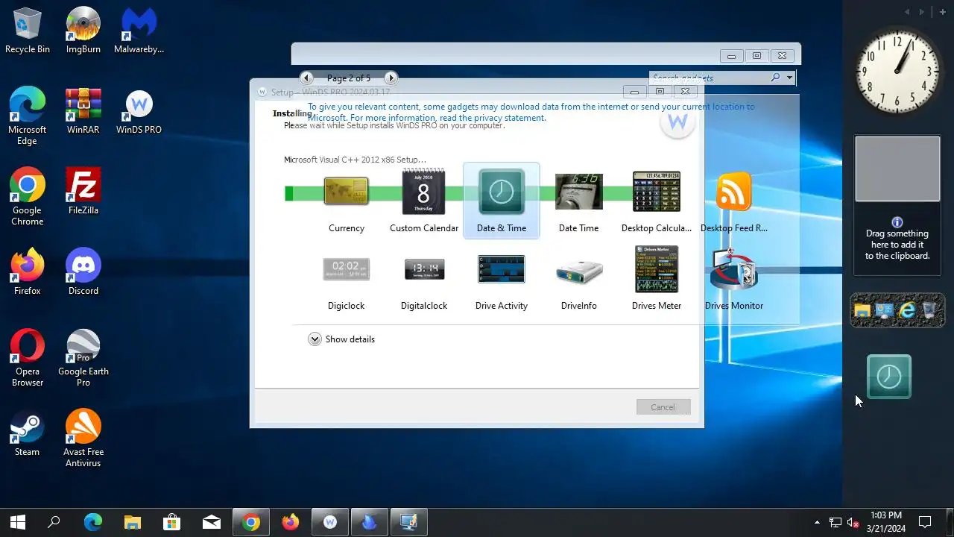The height and width of the screenshot is (537, 954).
Task: Select the WinDS PRO desktop shortcut
Action: [x=139, y=111]
